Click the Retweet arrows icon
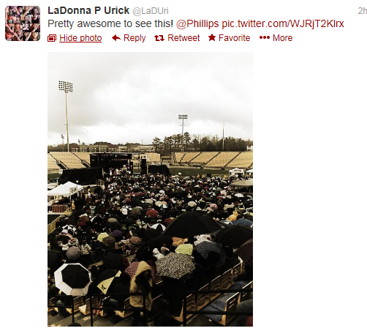 click(x=159, y=38)
